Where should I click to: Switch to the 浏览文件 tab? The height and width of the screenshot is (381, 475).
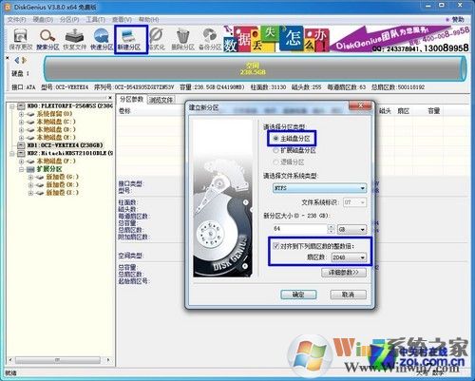click(161, 100)
